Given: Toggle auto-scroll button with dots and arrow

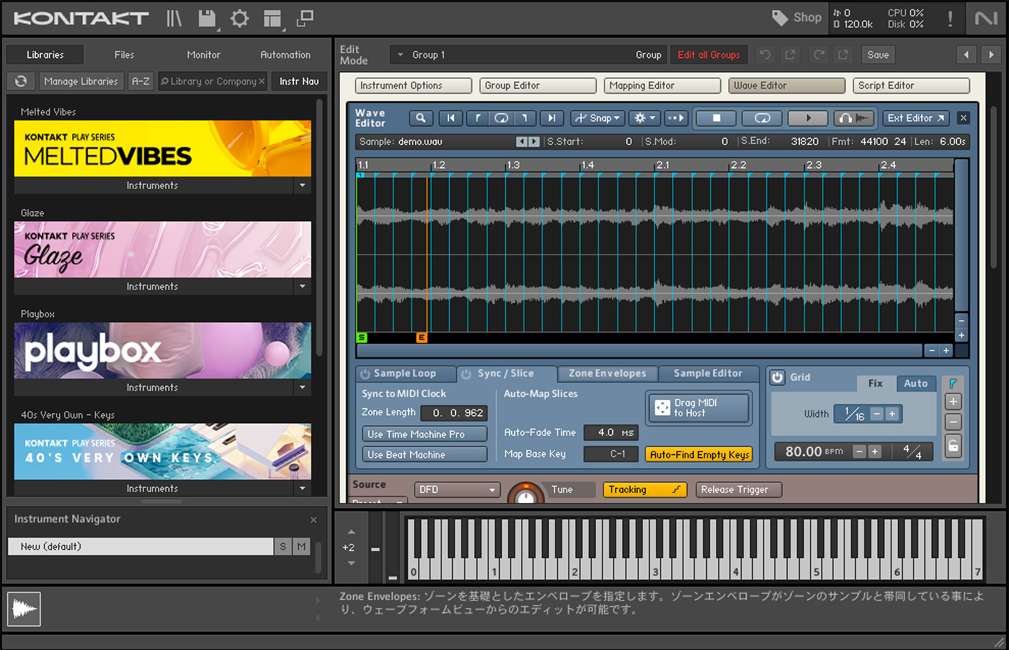Looking at the screenshot, I should pos(675,118).
